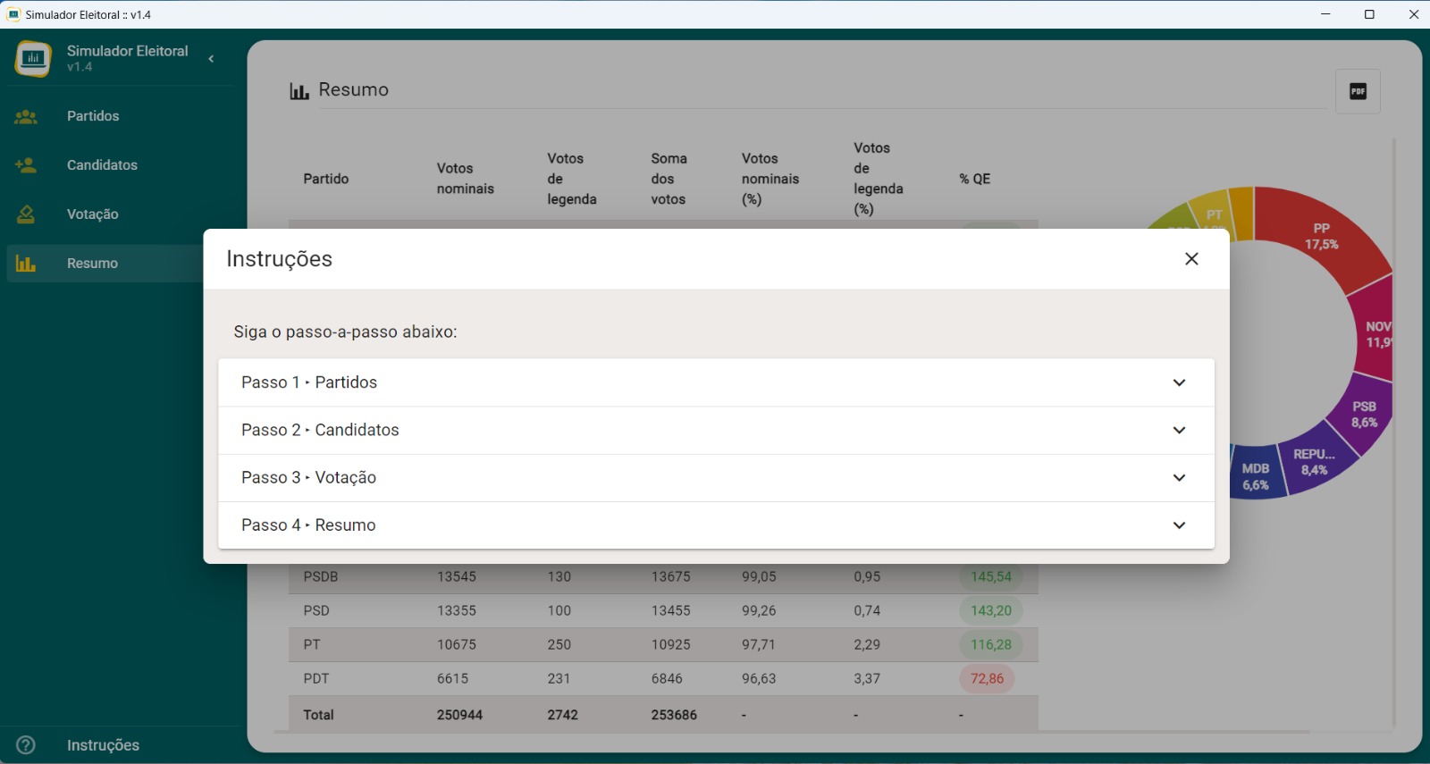Image resolution: width=1430 pixels, height=764 pixels.
Task: Click the Partidos people icon in sidebar
Action: [x=26, y=116]
